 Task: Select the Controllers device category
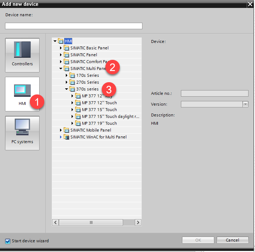(x=22, y=55)
